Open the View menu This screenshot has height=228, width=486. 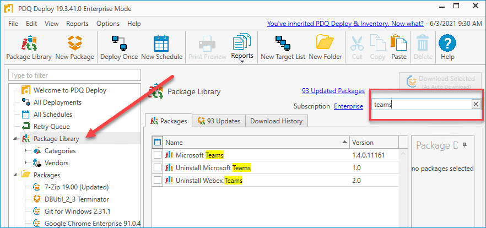(x=51, y=24)
